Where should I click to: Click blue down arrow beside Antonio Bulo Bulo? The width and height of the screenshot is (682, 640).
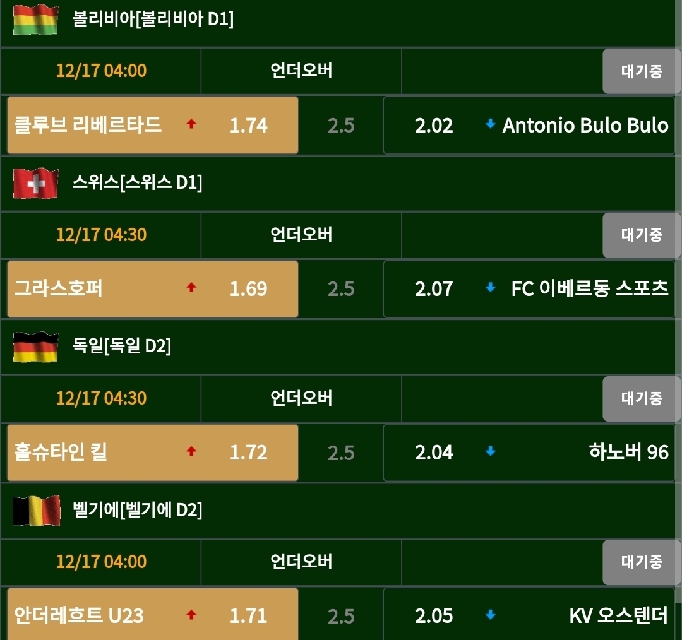[490, 124]
